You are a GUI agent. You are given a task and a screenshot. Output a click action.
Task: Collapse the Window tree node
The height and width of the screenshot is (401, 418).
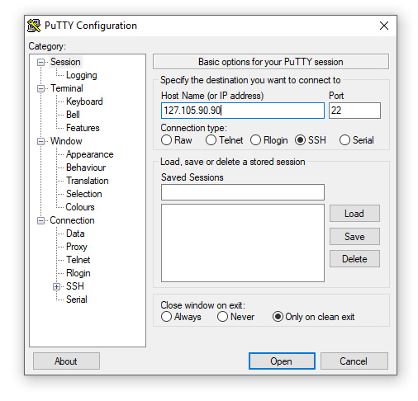pos(40,142)
